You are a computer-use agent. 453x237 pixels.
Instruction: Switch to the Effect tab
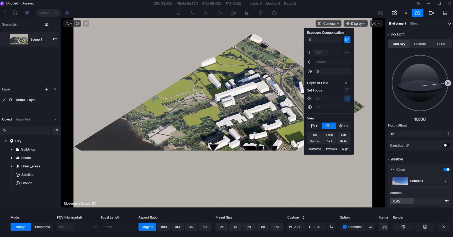click(x=414, y=23)
